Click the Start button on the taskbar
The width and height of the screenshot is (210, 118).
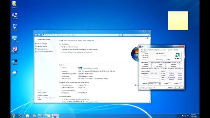(x=14, y=116)
